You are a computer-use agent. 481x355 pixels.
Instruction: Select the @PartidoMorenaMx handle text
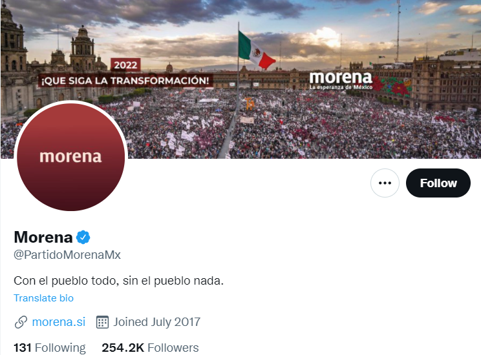click(67, 255)
